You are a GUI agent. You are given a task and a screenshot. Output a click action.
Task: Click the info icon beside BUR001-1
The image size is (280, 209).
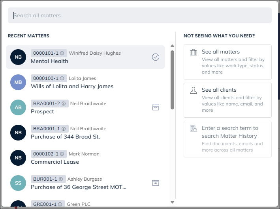[61, 179]
